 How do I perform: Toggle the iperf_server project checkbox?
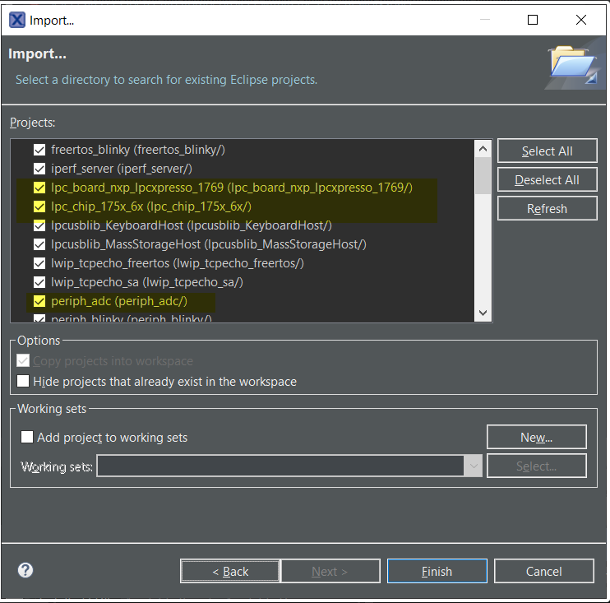(39, 169)
